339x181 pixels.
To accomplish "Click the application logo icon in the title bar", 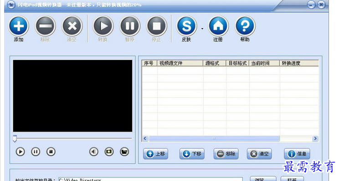I will (x=11, y=4).
